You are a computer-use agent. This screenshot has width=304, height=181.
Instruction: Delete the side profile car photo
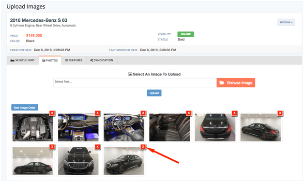(52, 147)
